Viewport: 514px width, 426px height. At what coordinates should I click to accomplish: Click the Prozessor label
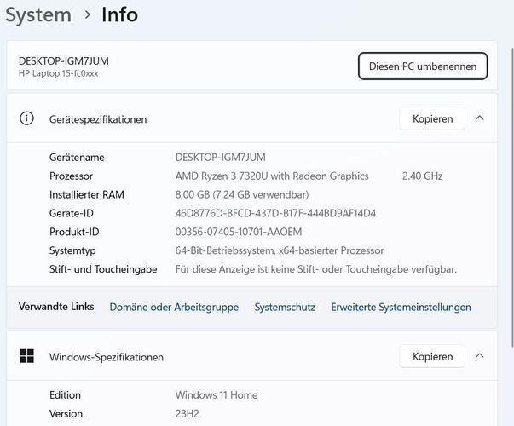coord(71,176)
